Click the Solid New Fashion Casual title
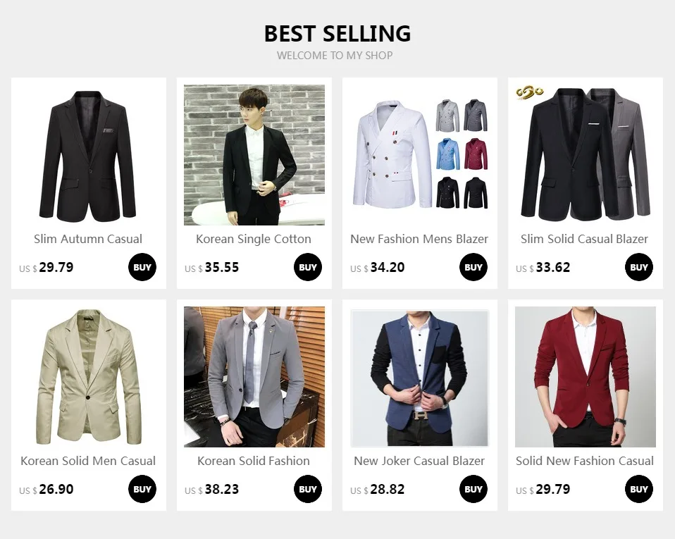This screenshot has width=675, height=539. coord(585,461)
